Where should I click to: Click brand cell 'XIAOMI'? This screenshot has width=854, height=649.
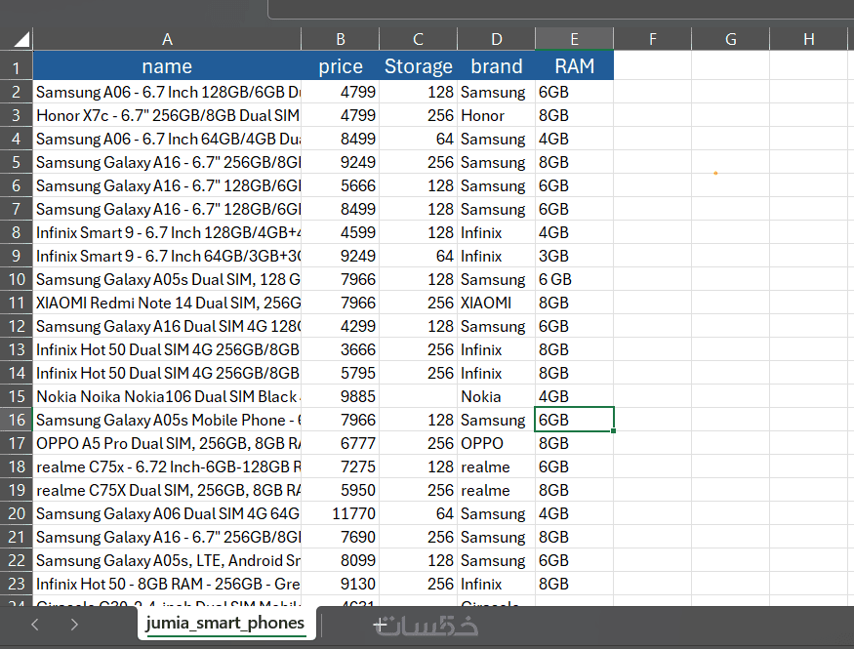tap(496, 303)
